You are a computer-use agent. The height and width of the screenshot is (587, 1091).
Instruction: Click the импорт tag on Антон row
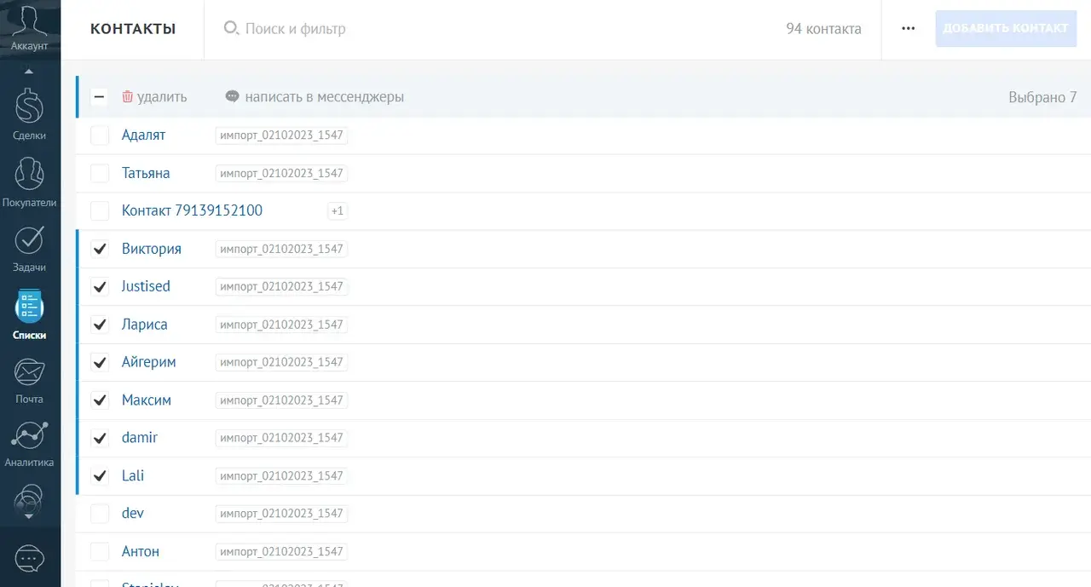281,551
